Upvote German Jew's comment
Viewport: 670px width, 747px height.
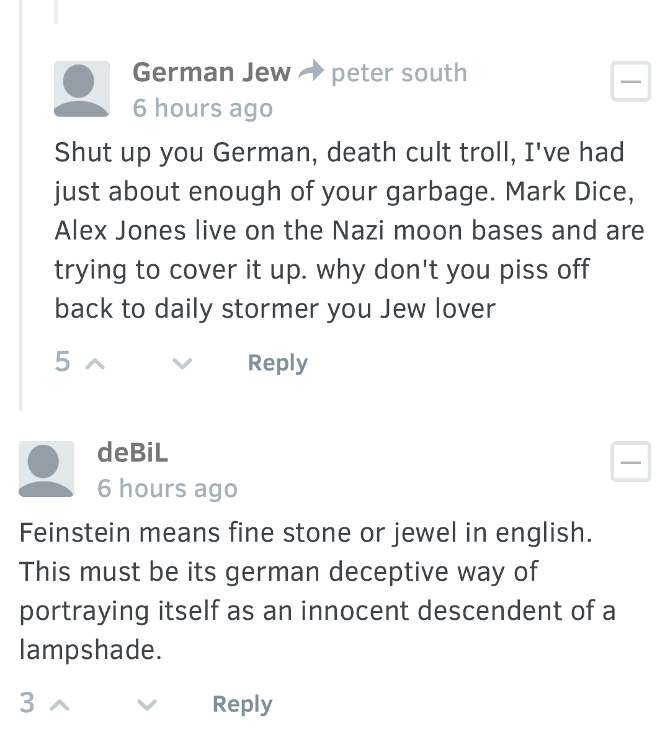94,364
